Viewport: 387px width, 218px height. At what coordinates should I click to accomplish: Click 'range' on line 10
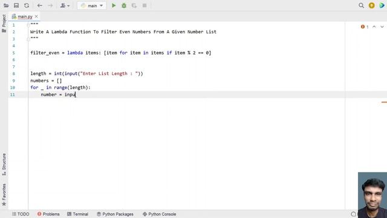(x=60, y=87)
